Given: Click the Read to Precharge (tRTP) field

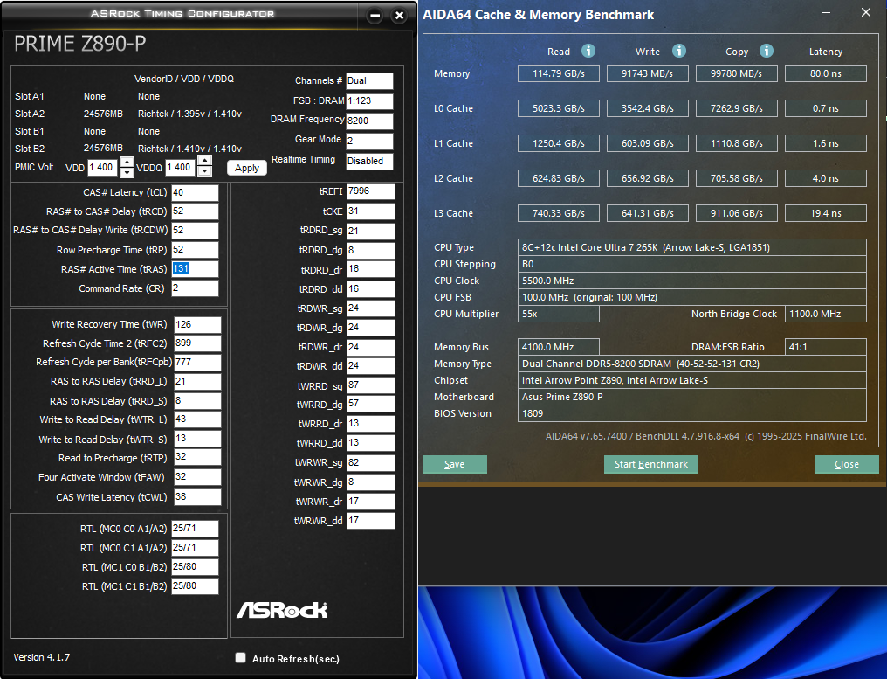Looking at the screenshot, I should (197, 458).
